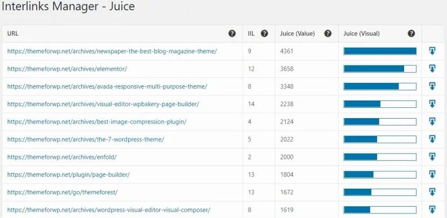Viewport: 447px width, 218px height.
Task: Click the Interlinks Manager - Juice page title
Action: click(x=68, y=6)
